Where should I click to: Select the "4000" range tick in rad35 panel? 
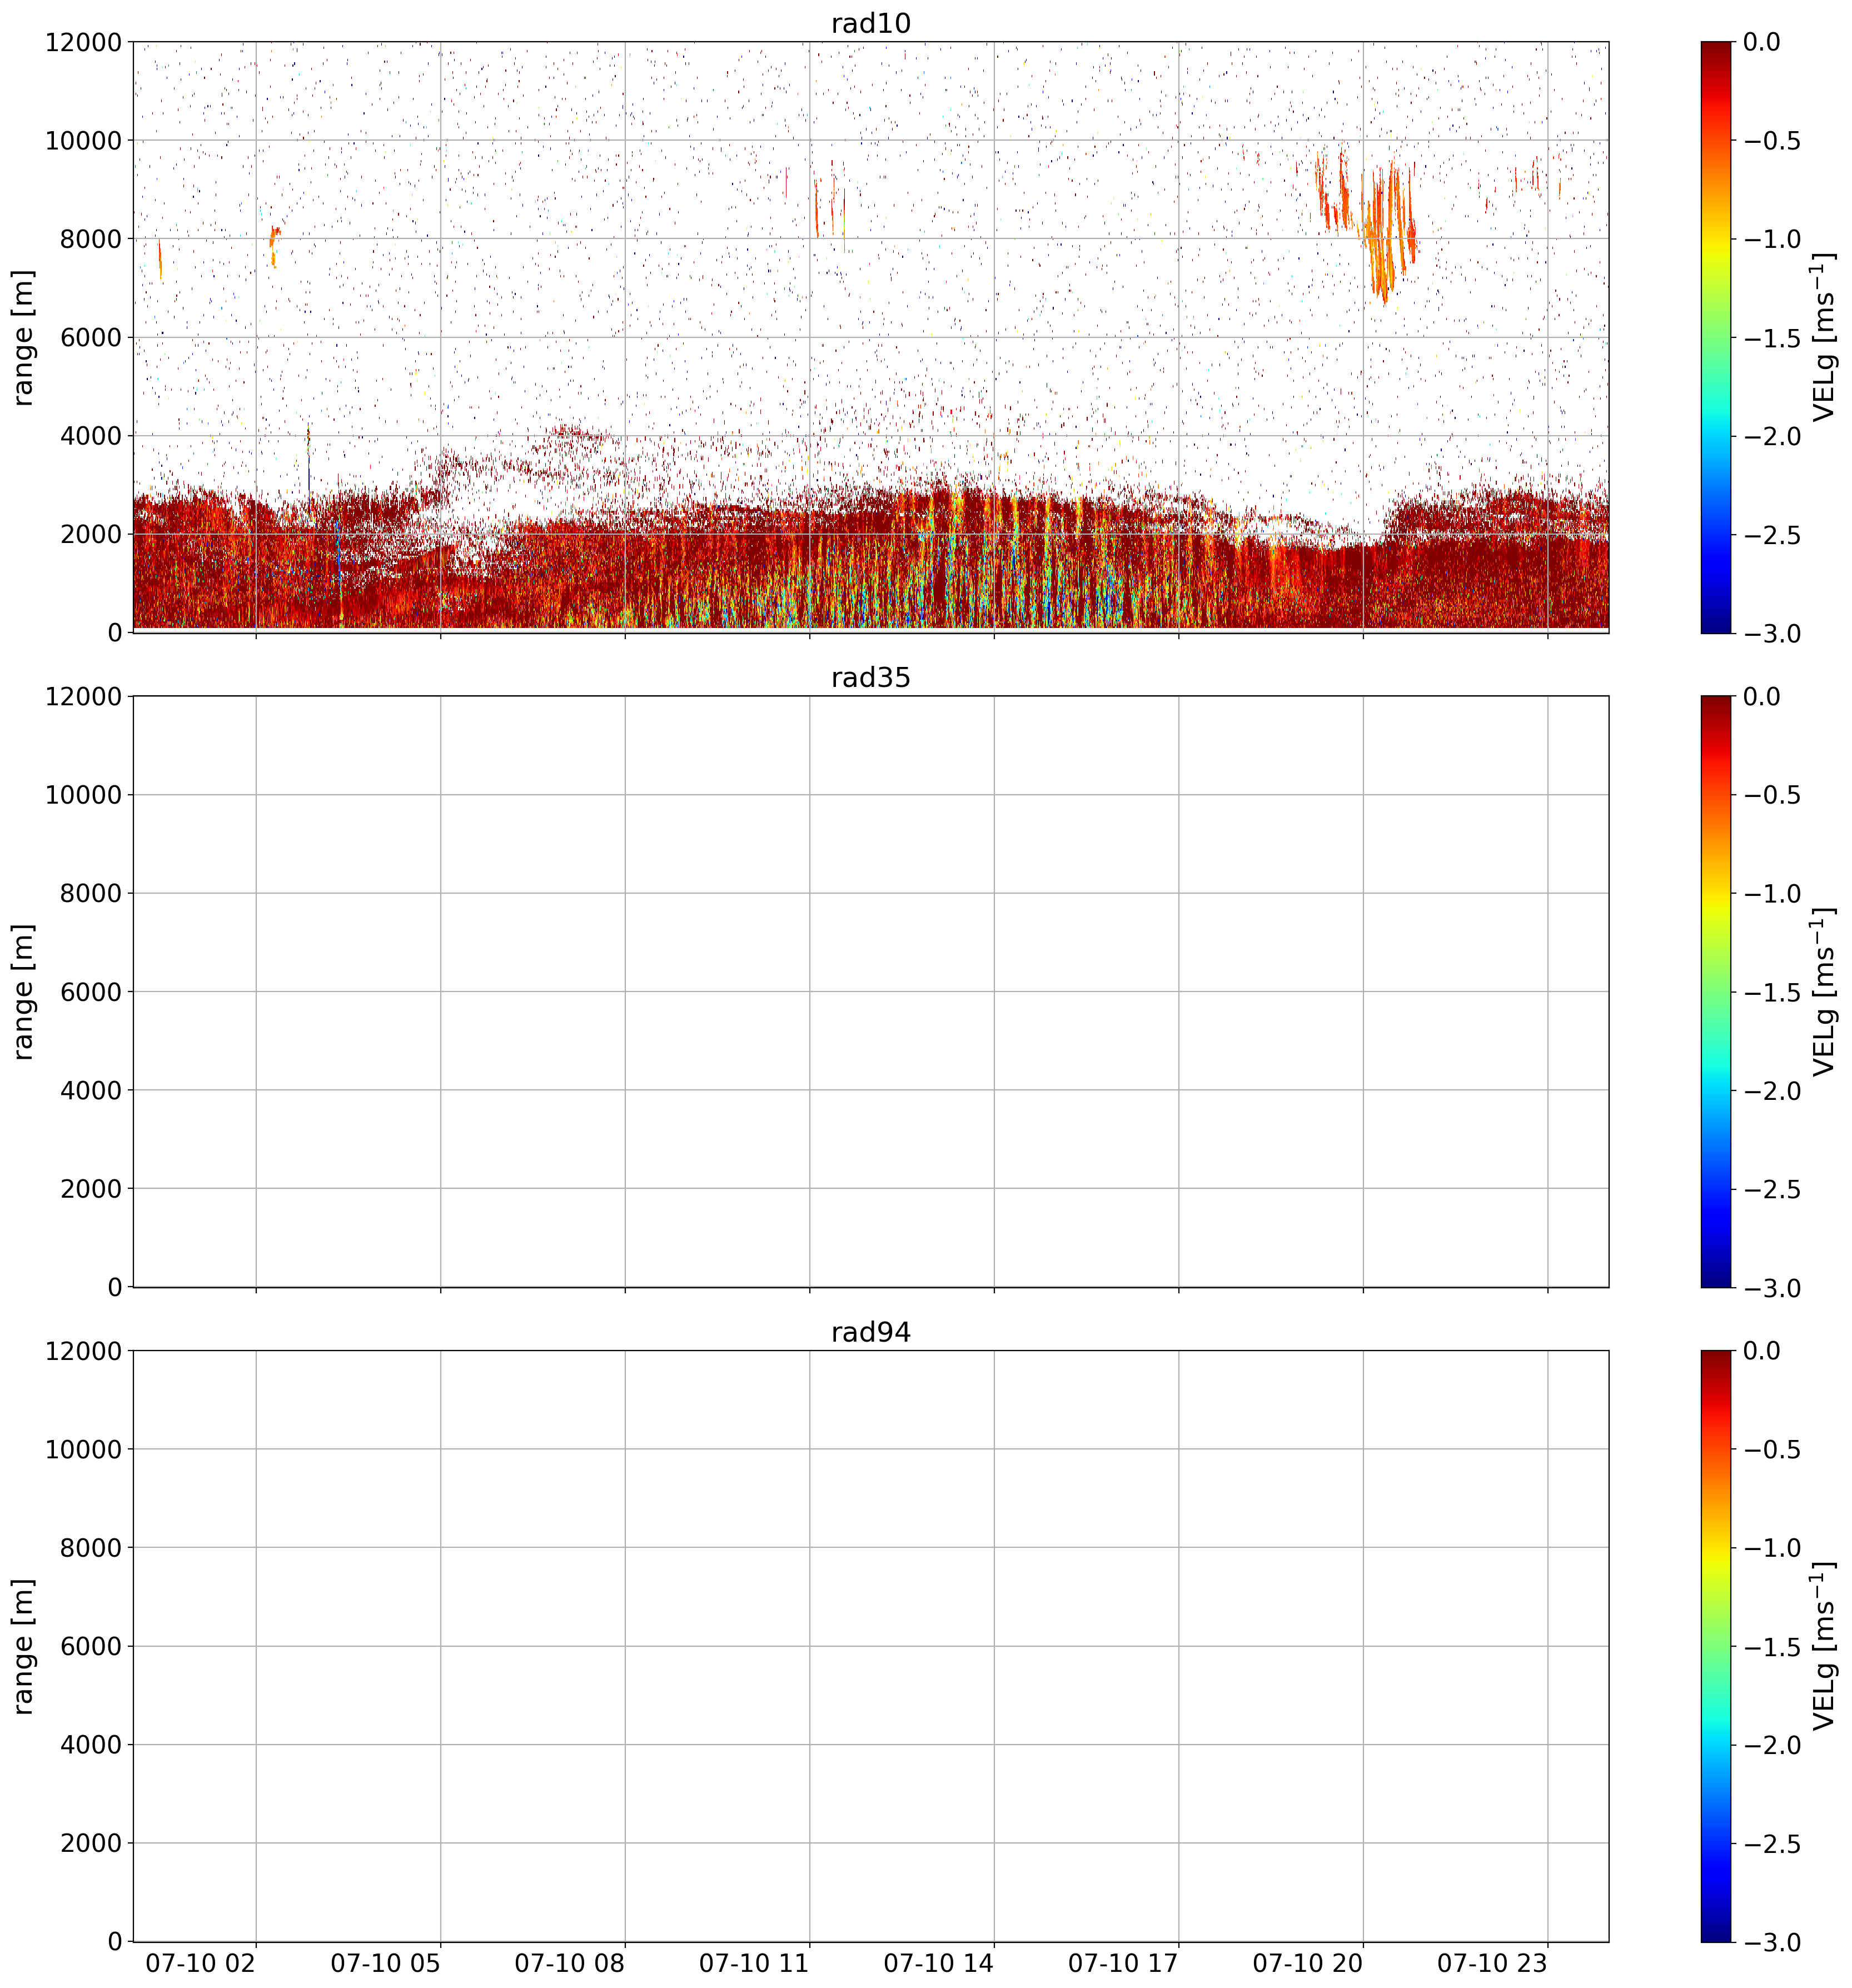tap(91, 1090)
